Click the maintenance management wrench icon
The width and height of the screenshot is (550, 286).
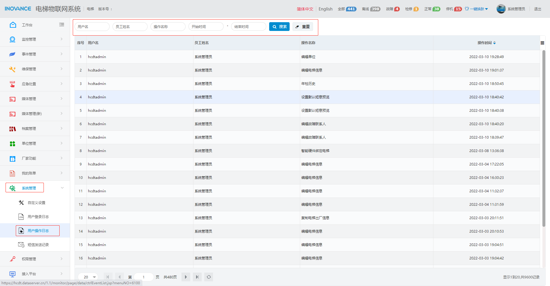click(x=12, y=69)
